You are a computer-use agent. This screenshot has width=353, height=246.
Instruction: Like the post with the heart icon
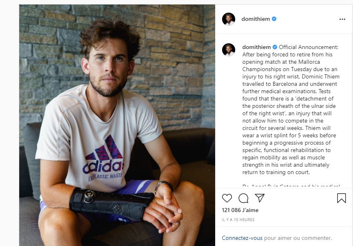(x=227, y=198)
